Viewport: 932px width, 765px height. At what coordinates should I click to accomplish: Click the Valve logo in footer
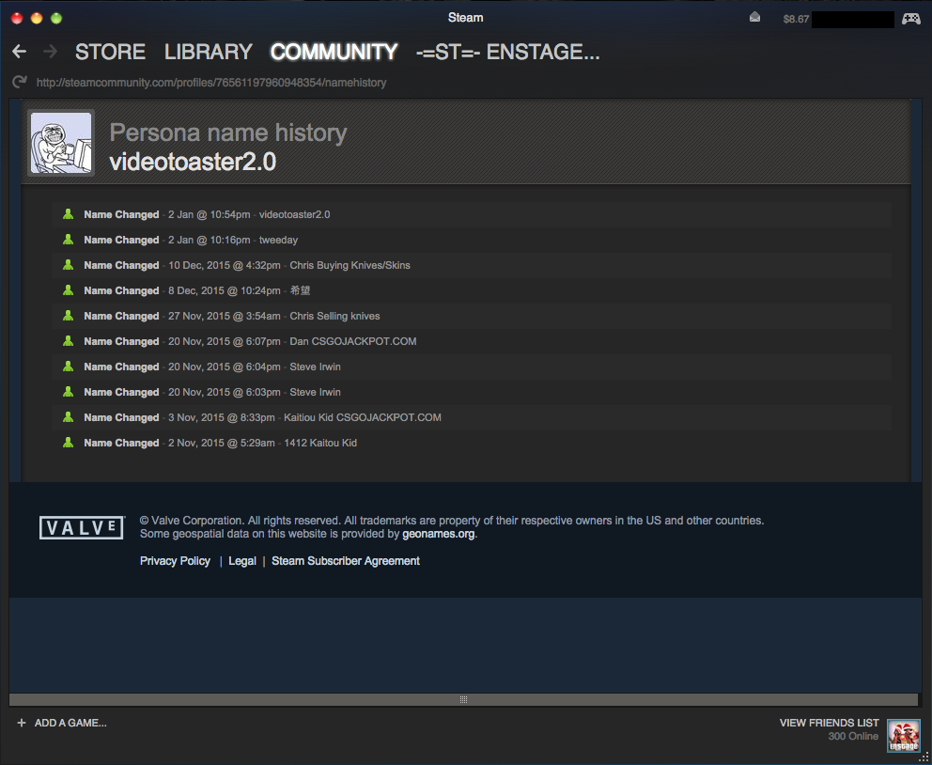(x=82, y=527)
